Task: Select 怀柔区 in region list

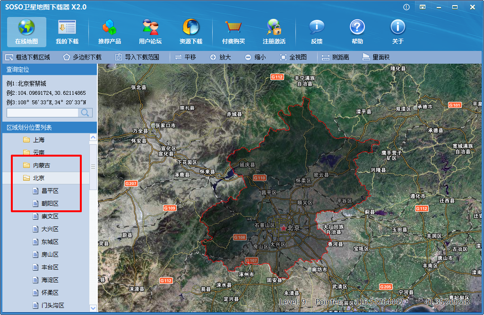Action: coord(46,293)
